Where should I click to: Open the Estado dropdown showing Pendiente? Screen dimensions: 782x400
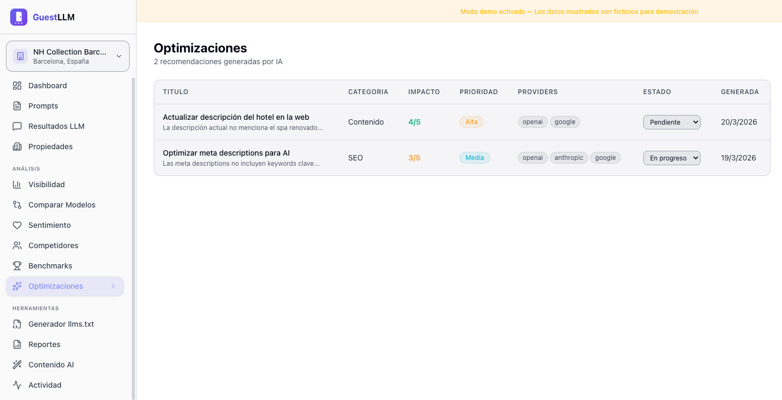(x=672, y=122)
